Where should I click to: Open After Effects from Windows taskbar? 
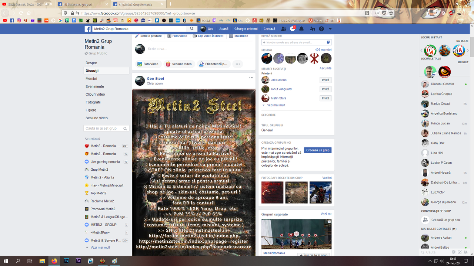(79, 261)
